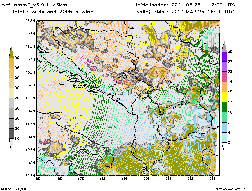Click the wind legend value 19
Screen dimensions: 252x191
(x=230, y=82)
